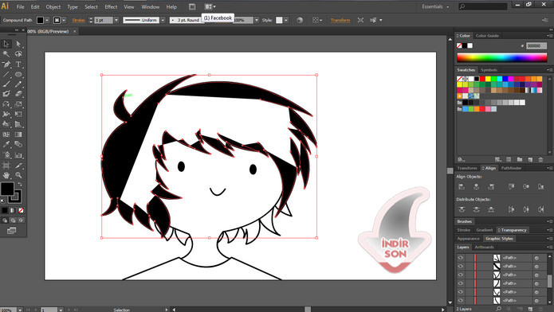Select the Gradient tool
The image size is (554, 312).
[18, 135]
